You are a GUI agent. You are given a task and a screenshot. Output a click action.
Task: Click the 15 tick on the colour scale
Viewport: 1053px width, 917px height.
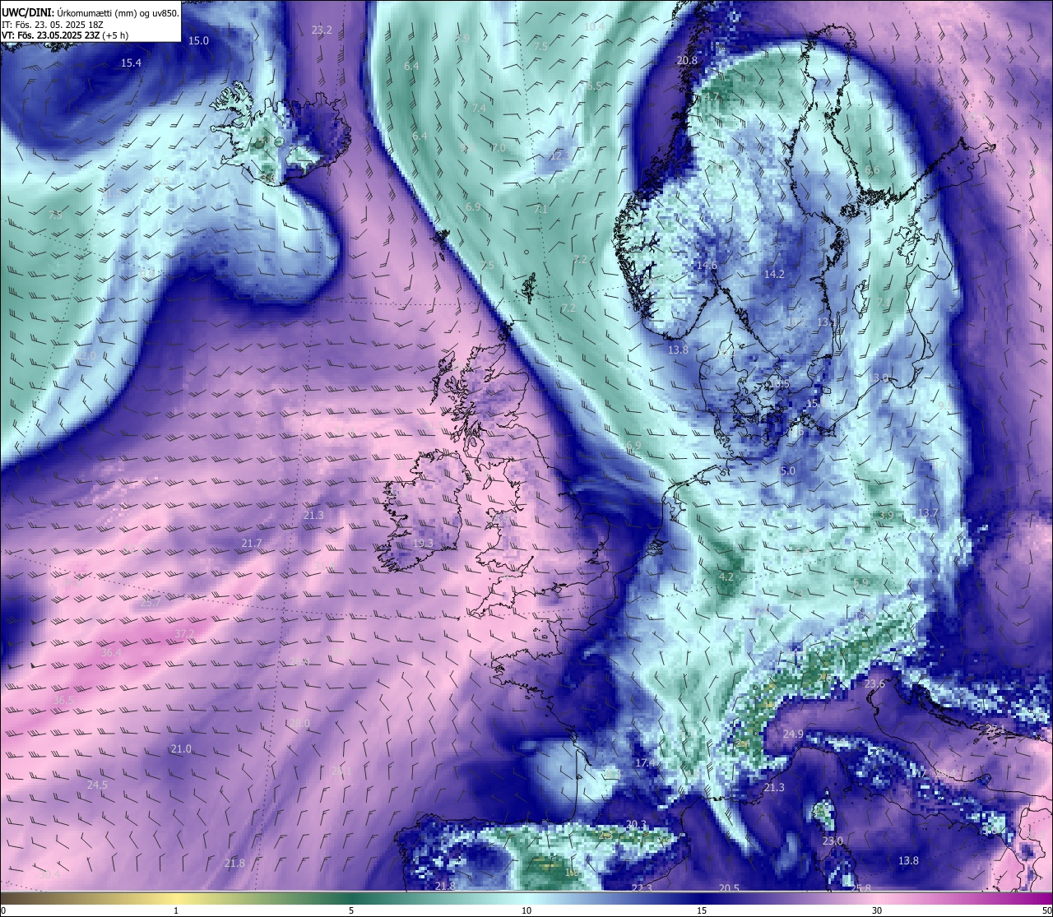coord(702,910)
